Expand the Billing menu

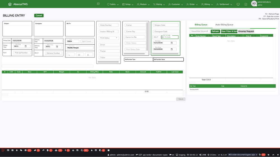click(207, 4)
